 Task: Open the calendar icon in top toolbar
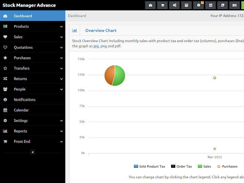210,5
